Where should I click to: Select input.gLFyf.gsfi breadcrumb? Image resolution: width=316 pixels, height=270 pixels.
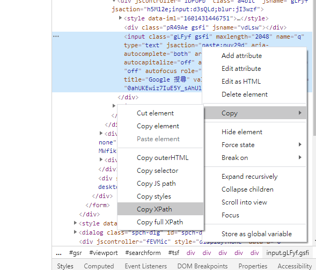tap(288, 253)
